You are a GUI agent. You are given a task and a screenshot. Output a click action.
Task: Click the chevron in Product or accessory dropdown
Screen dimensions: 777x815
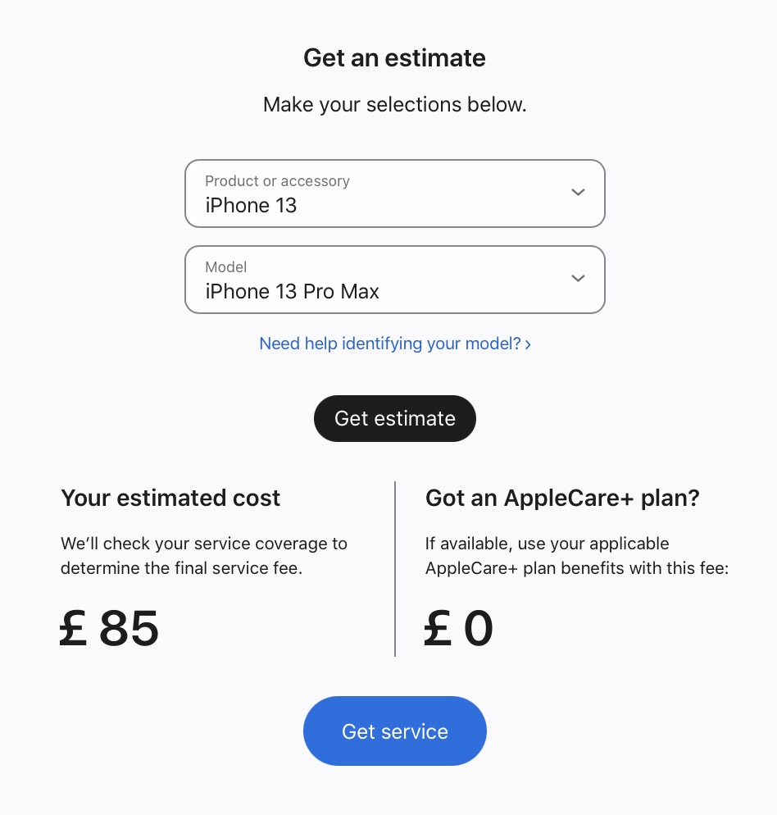pyautogui.click(x=578, y=193)
